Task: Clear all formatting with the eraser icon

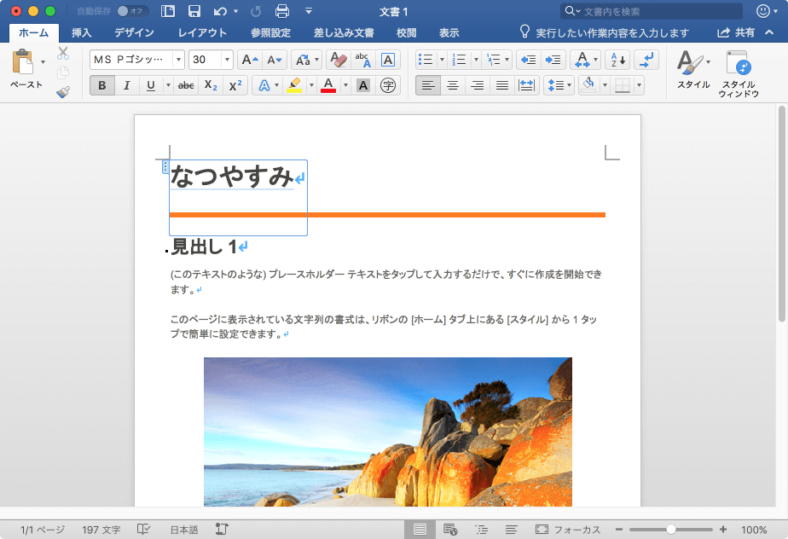Action: [x=339, y=60]
